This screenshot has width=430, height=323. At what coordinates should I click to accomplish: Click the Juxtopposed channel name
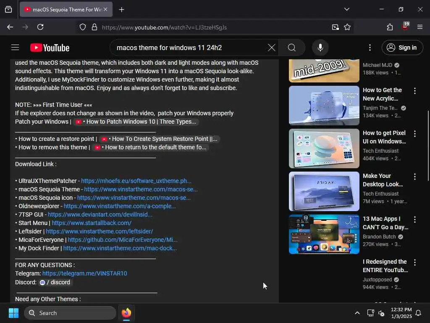(378, 280)
